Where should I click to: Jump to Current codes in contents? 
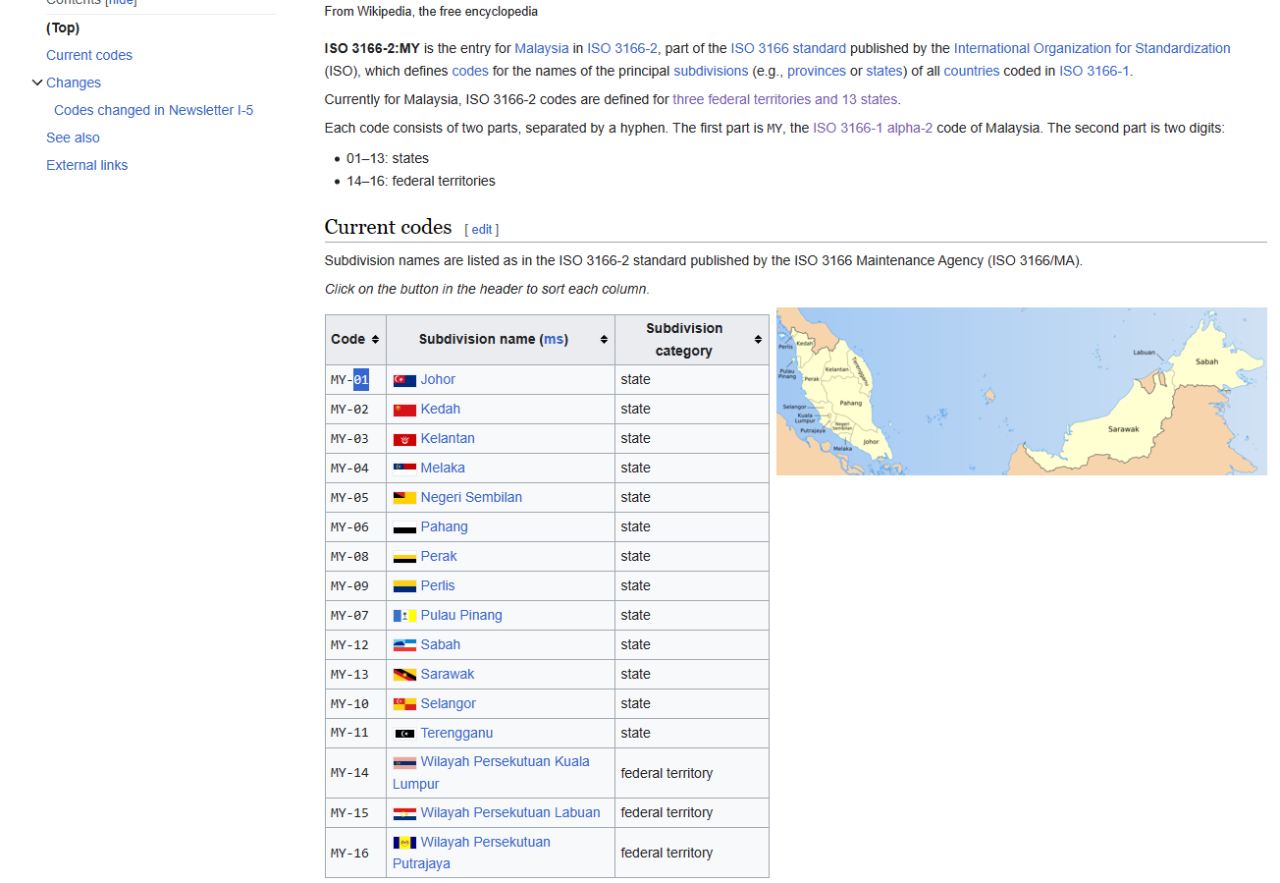click(x=89, y=55)
